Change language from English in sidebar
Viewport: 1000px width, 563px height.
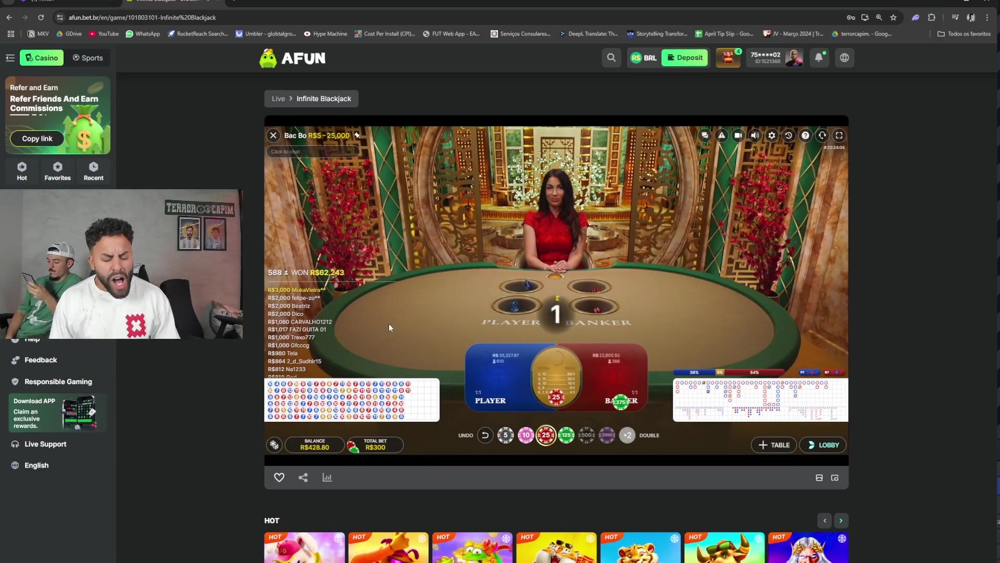pyautogui.click(x=36, y=466)
